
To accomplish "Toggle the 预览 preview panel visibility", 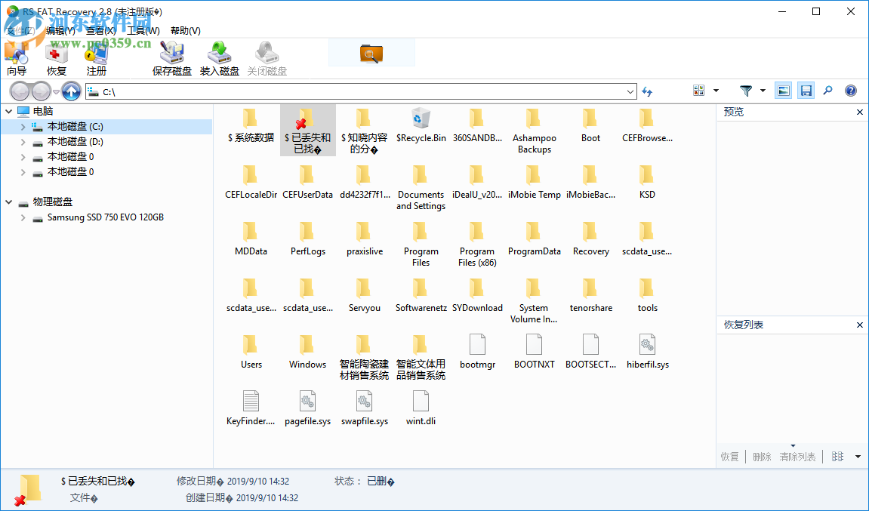I will click(783, 90).
